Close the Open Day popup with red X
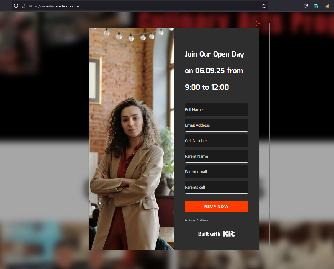334x269 pixels. [x=259, y=24]
